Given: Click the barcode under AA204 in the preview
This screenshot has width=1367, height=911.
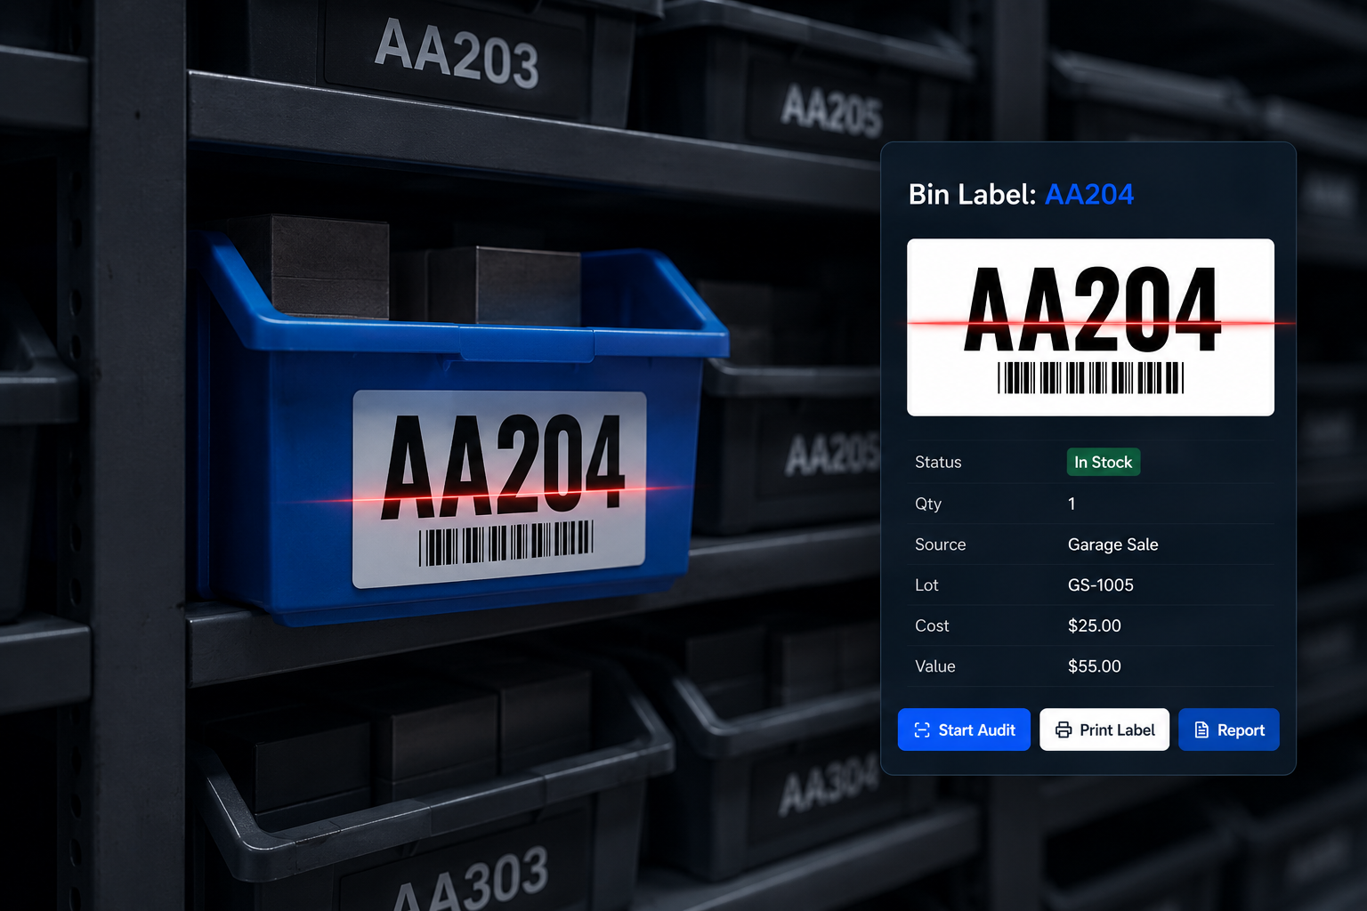Looking at the screenshot, I should coord(1090,378).
